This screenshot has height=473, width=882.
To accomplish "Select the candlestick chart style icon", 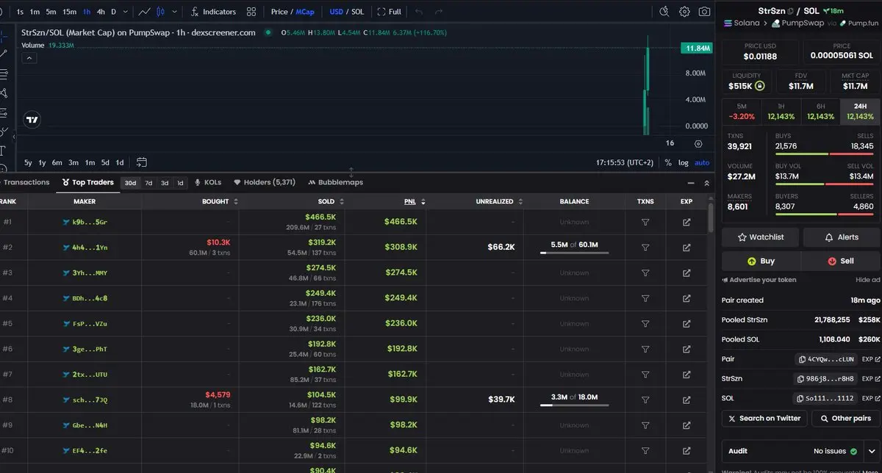I will (x=159, y=12).
